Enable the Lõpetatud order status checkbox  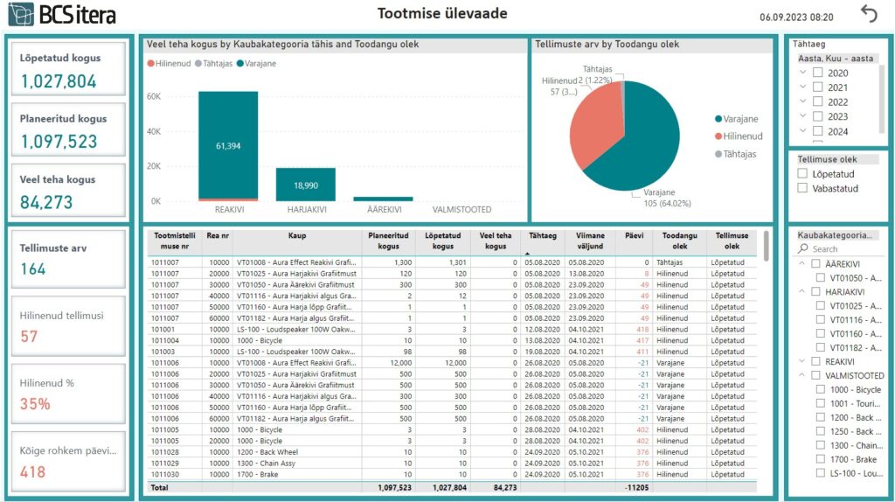pyautogui.click(x=802, y=174)
